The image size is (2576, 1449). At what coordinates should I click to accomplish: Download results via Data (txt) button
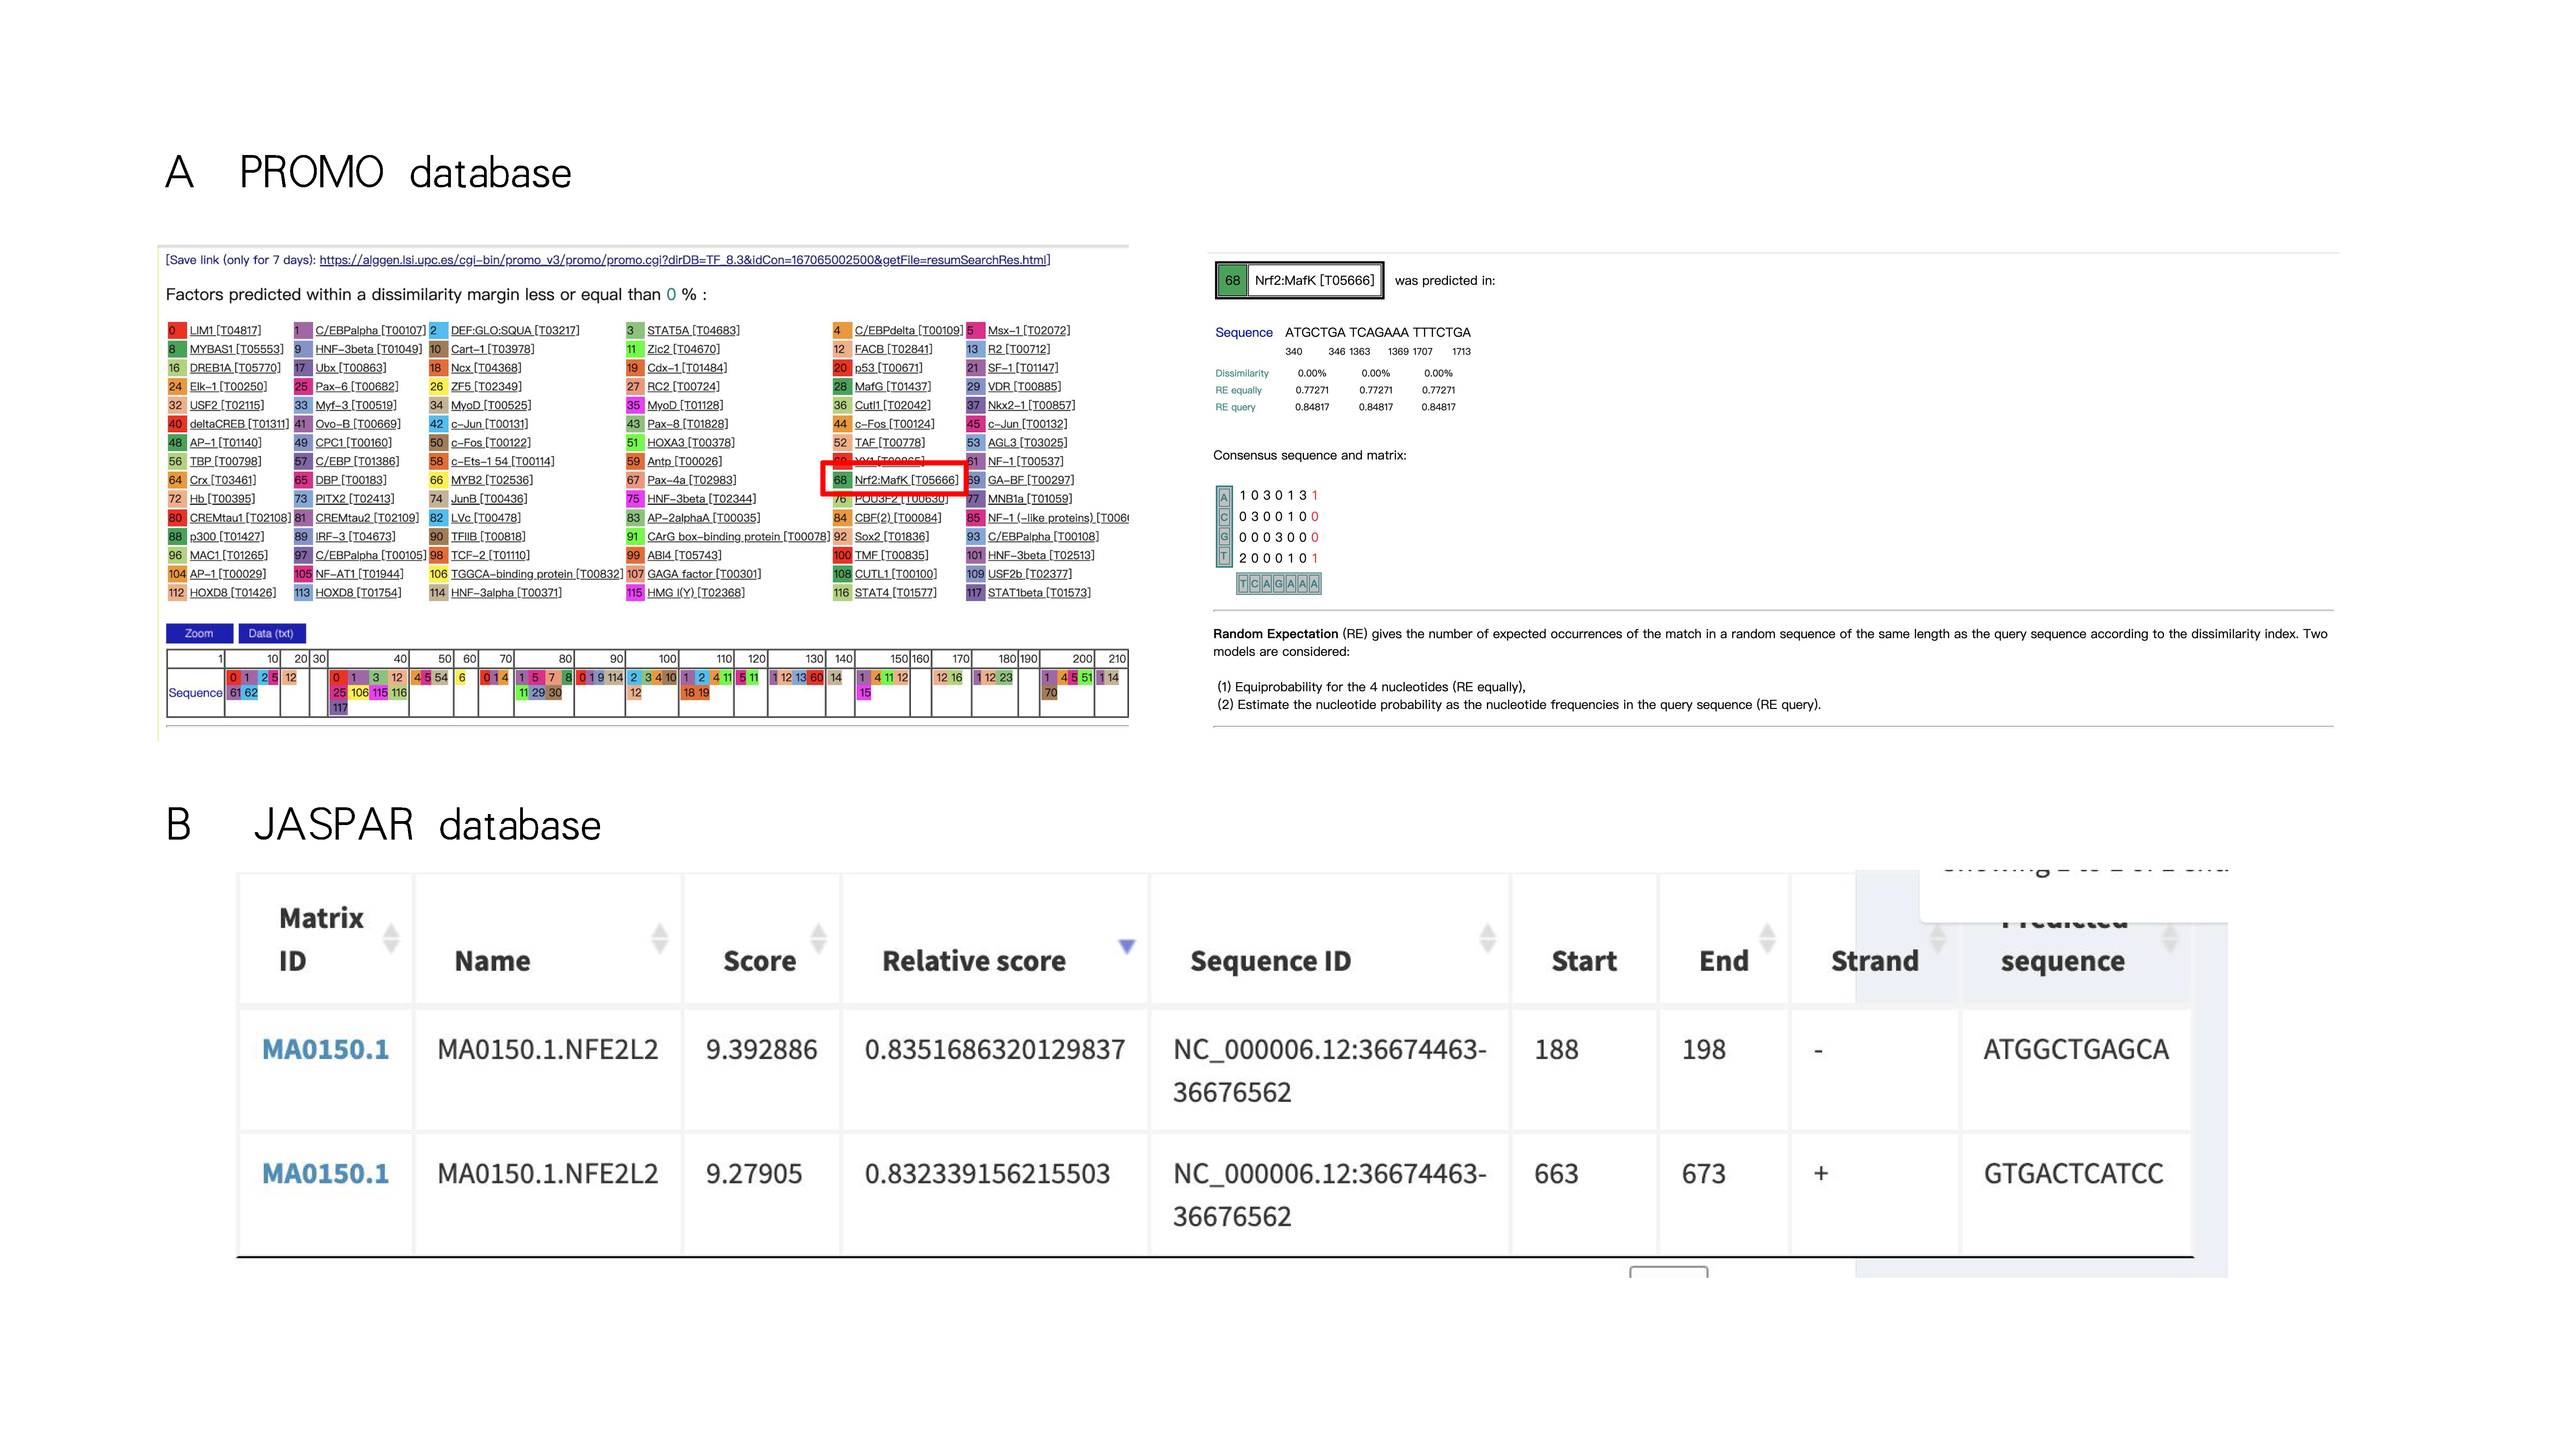271,633
